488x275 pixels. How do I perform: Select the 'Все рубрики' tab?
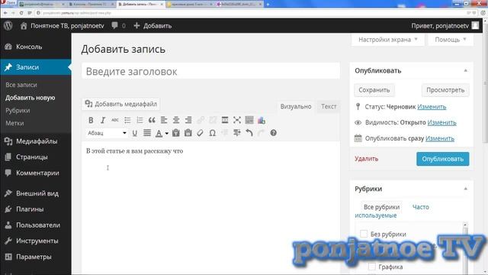(381, 207)
